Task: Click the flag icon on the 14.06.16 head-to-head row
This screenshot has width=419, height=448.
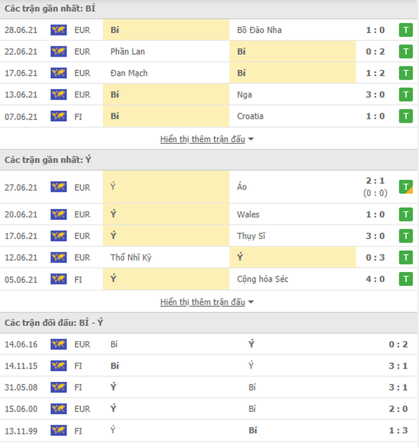Action: (x=58, y=344)
